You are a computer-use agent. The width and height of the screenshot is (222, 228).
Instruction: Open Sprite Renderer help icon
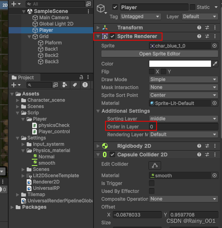(199, 36)
